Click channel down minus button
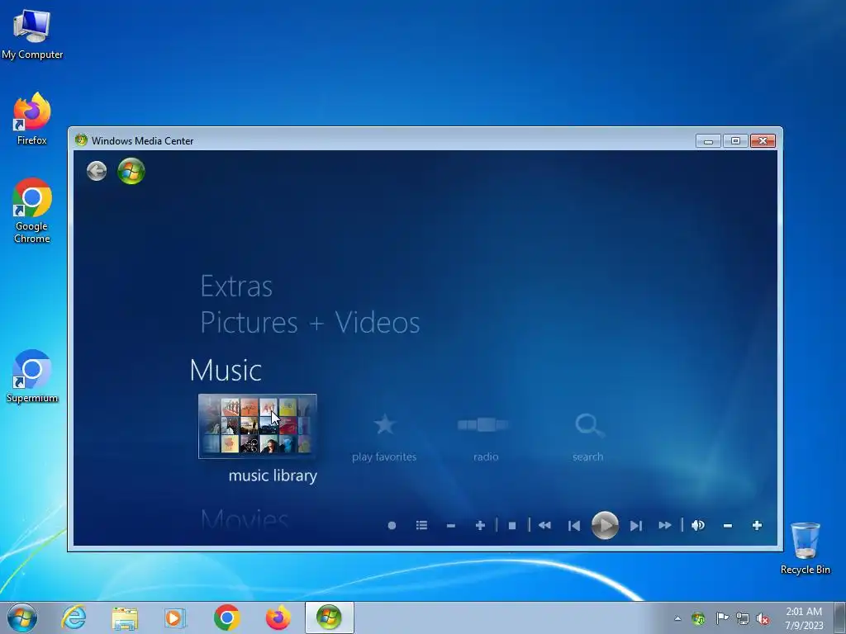The height and width of the screenshot is (634, 846). click(x=451, y=526)
